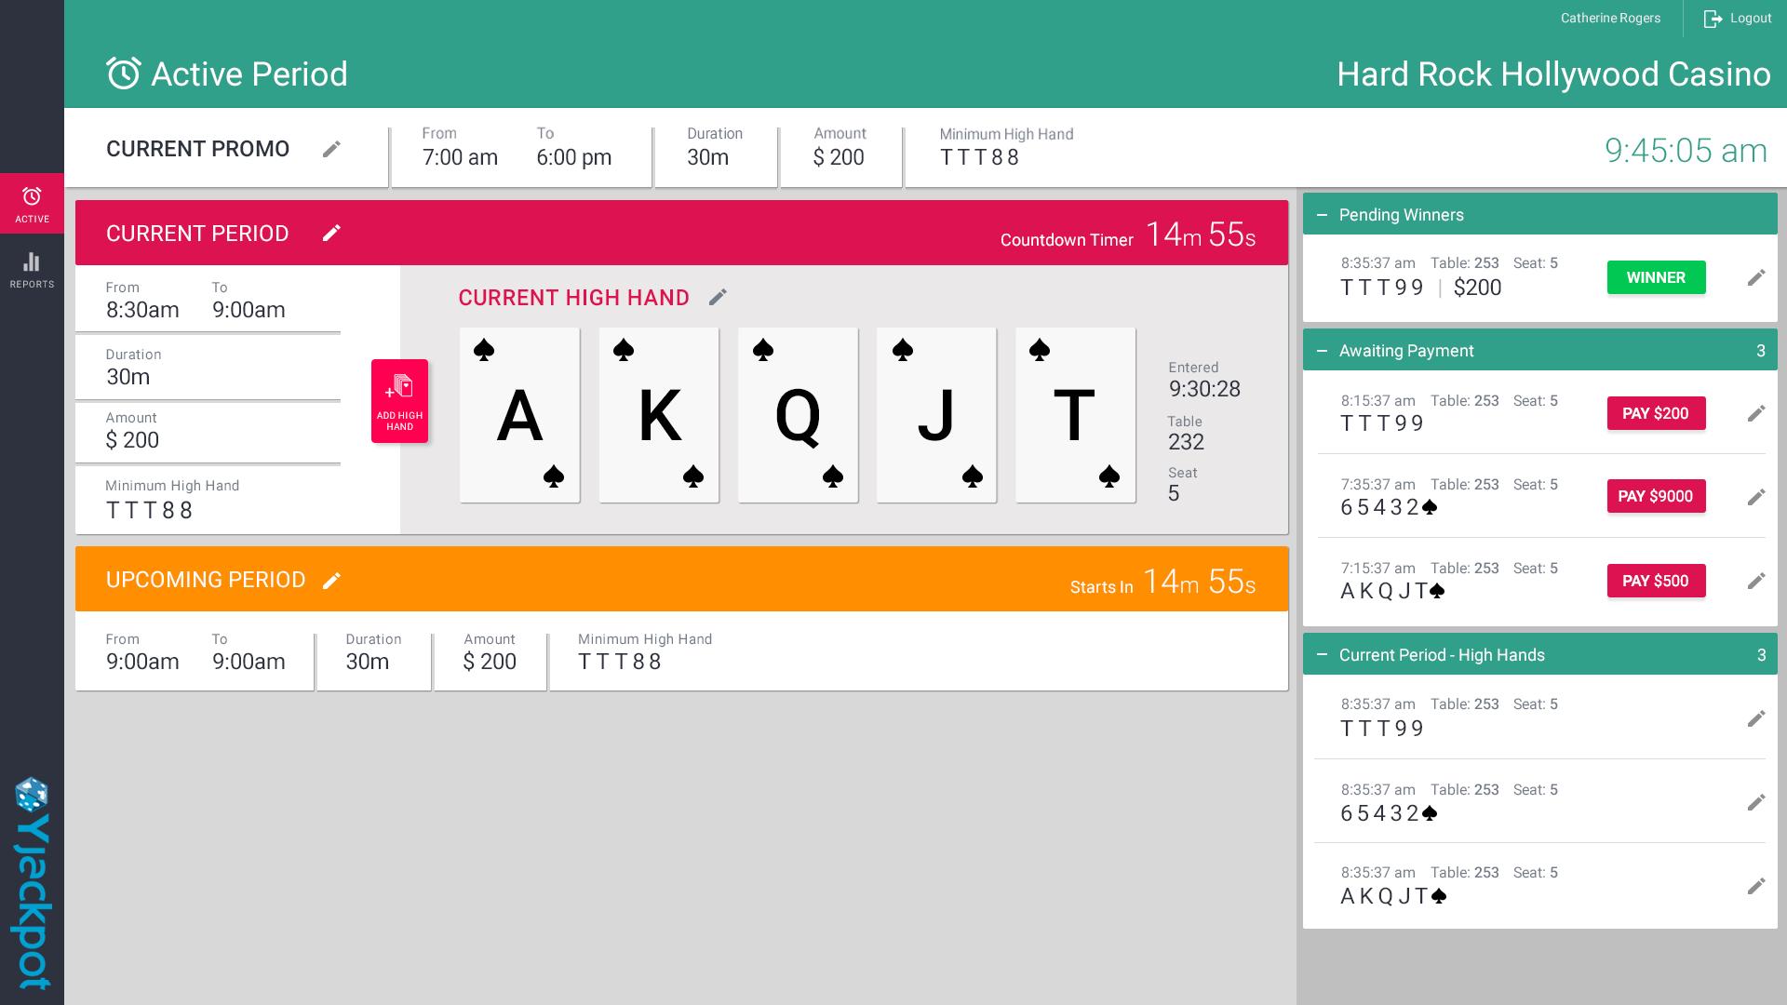Image resolution: width=1787 pixels, height=1005 pixels.
Task: Edit last A K Q J T high hand row
Action: (x=1756, y=886)
